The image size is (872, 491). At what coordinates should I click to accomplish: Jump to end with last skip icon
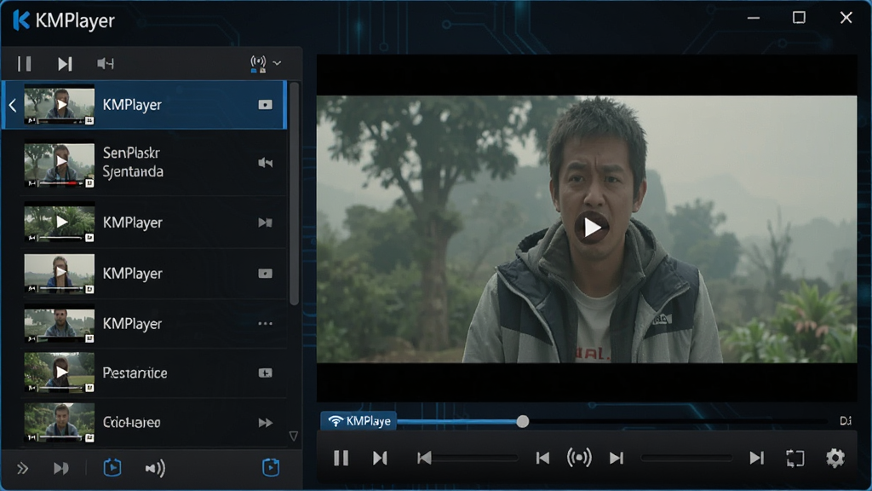tap(756, 458)
